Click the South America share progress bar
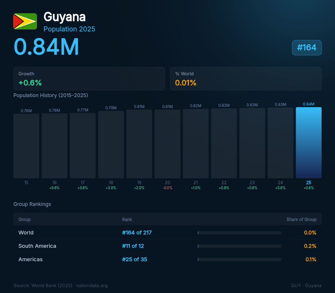This screenshot has width=335, height=293. coord(239,246)
